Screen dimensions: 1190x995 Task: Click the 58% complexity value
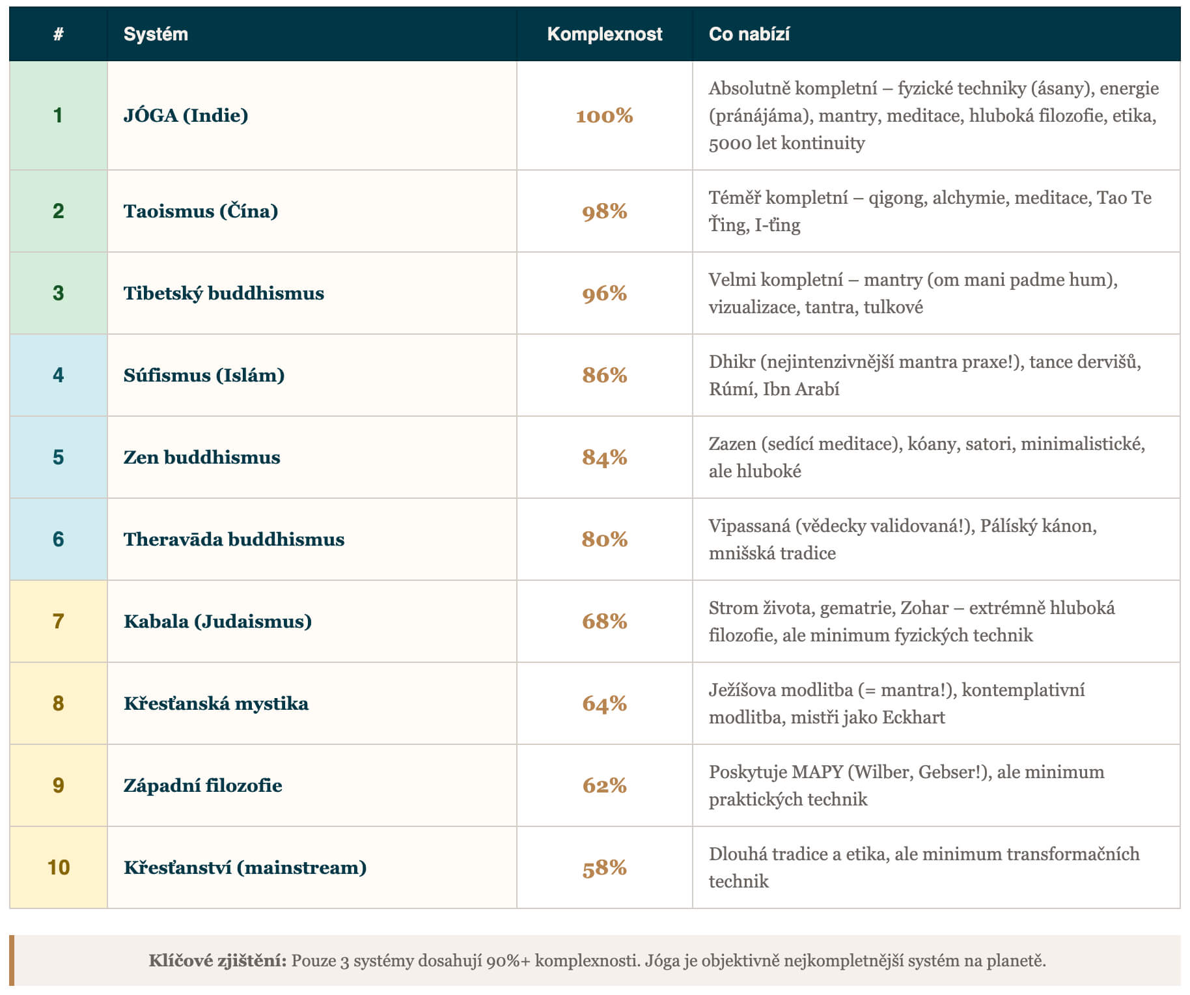[604, 868]
